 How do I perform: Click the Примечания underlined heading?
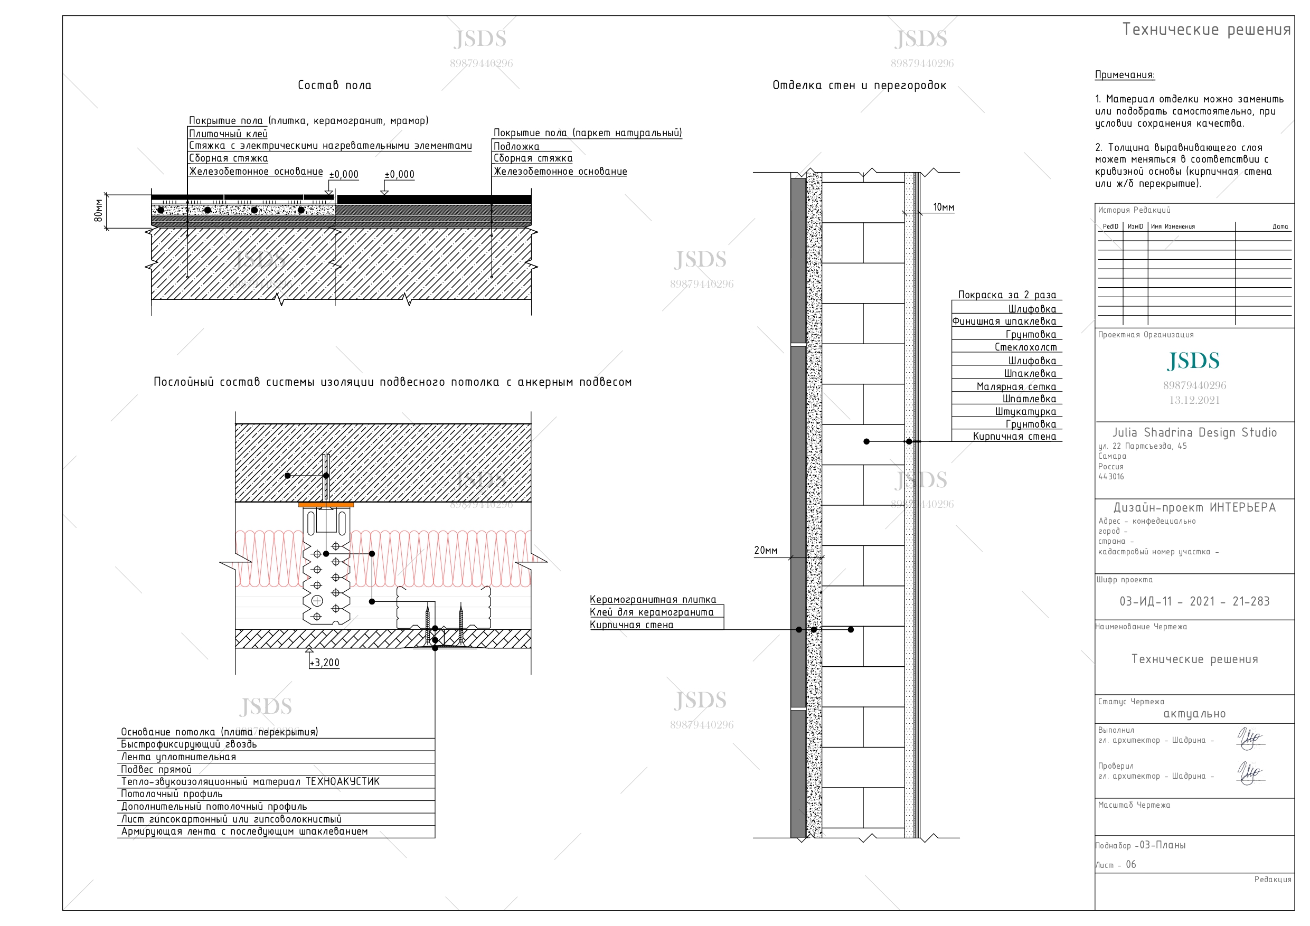[x=1124, y=75]
